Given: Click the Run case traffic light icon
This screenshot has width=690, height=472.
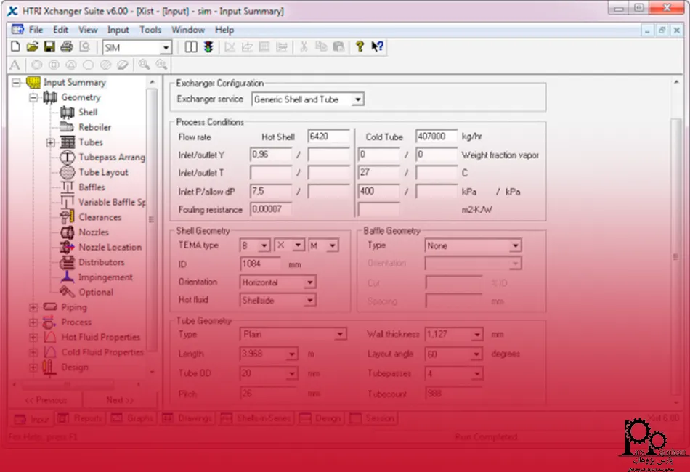Looking at the screenshot, I should [x=208, y=47].
